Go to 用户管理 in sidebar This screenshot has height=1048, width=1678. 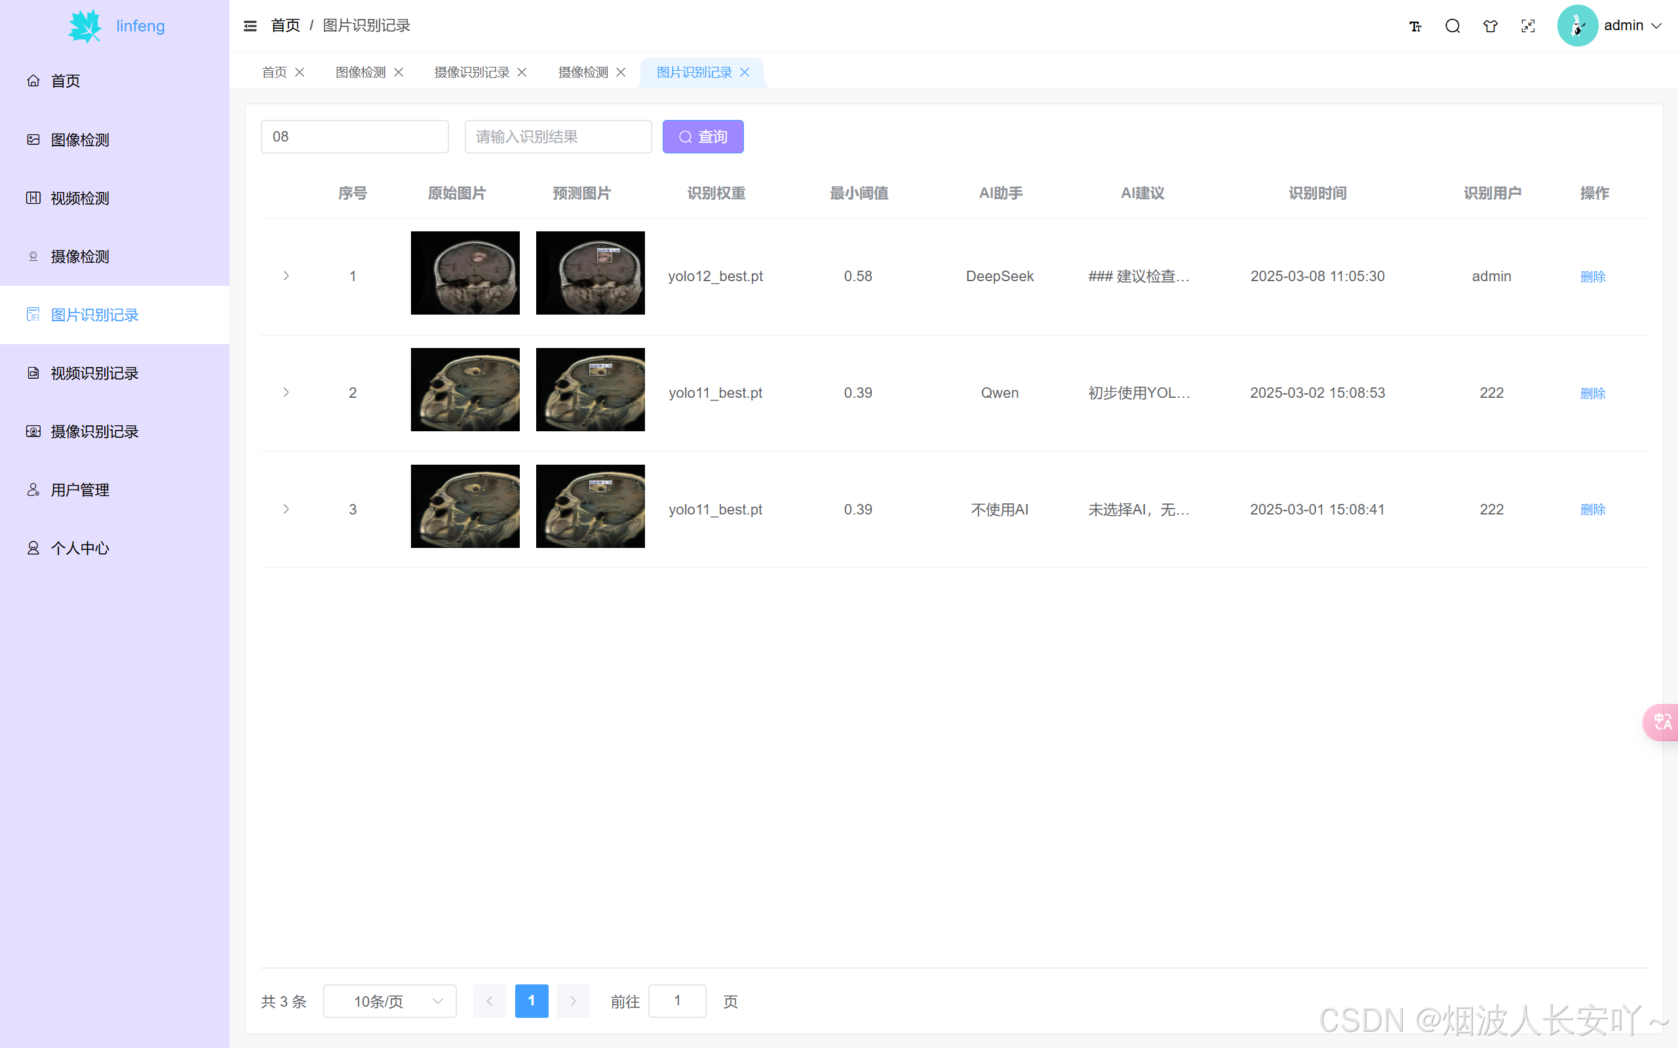point(80,490)
